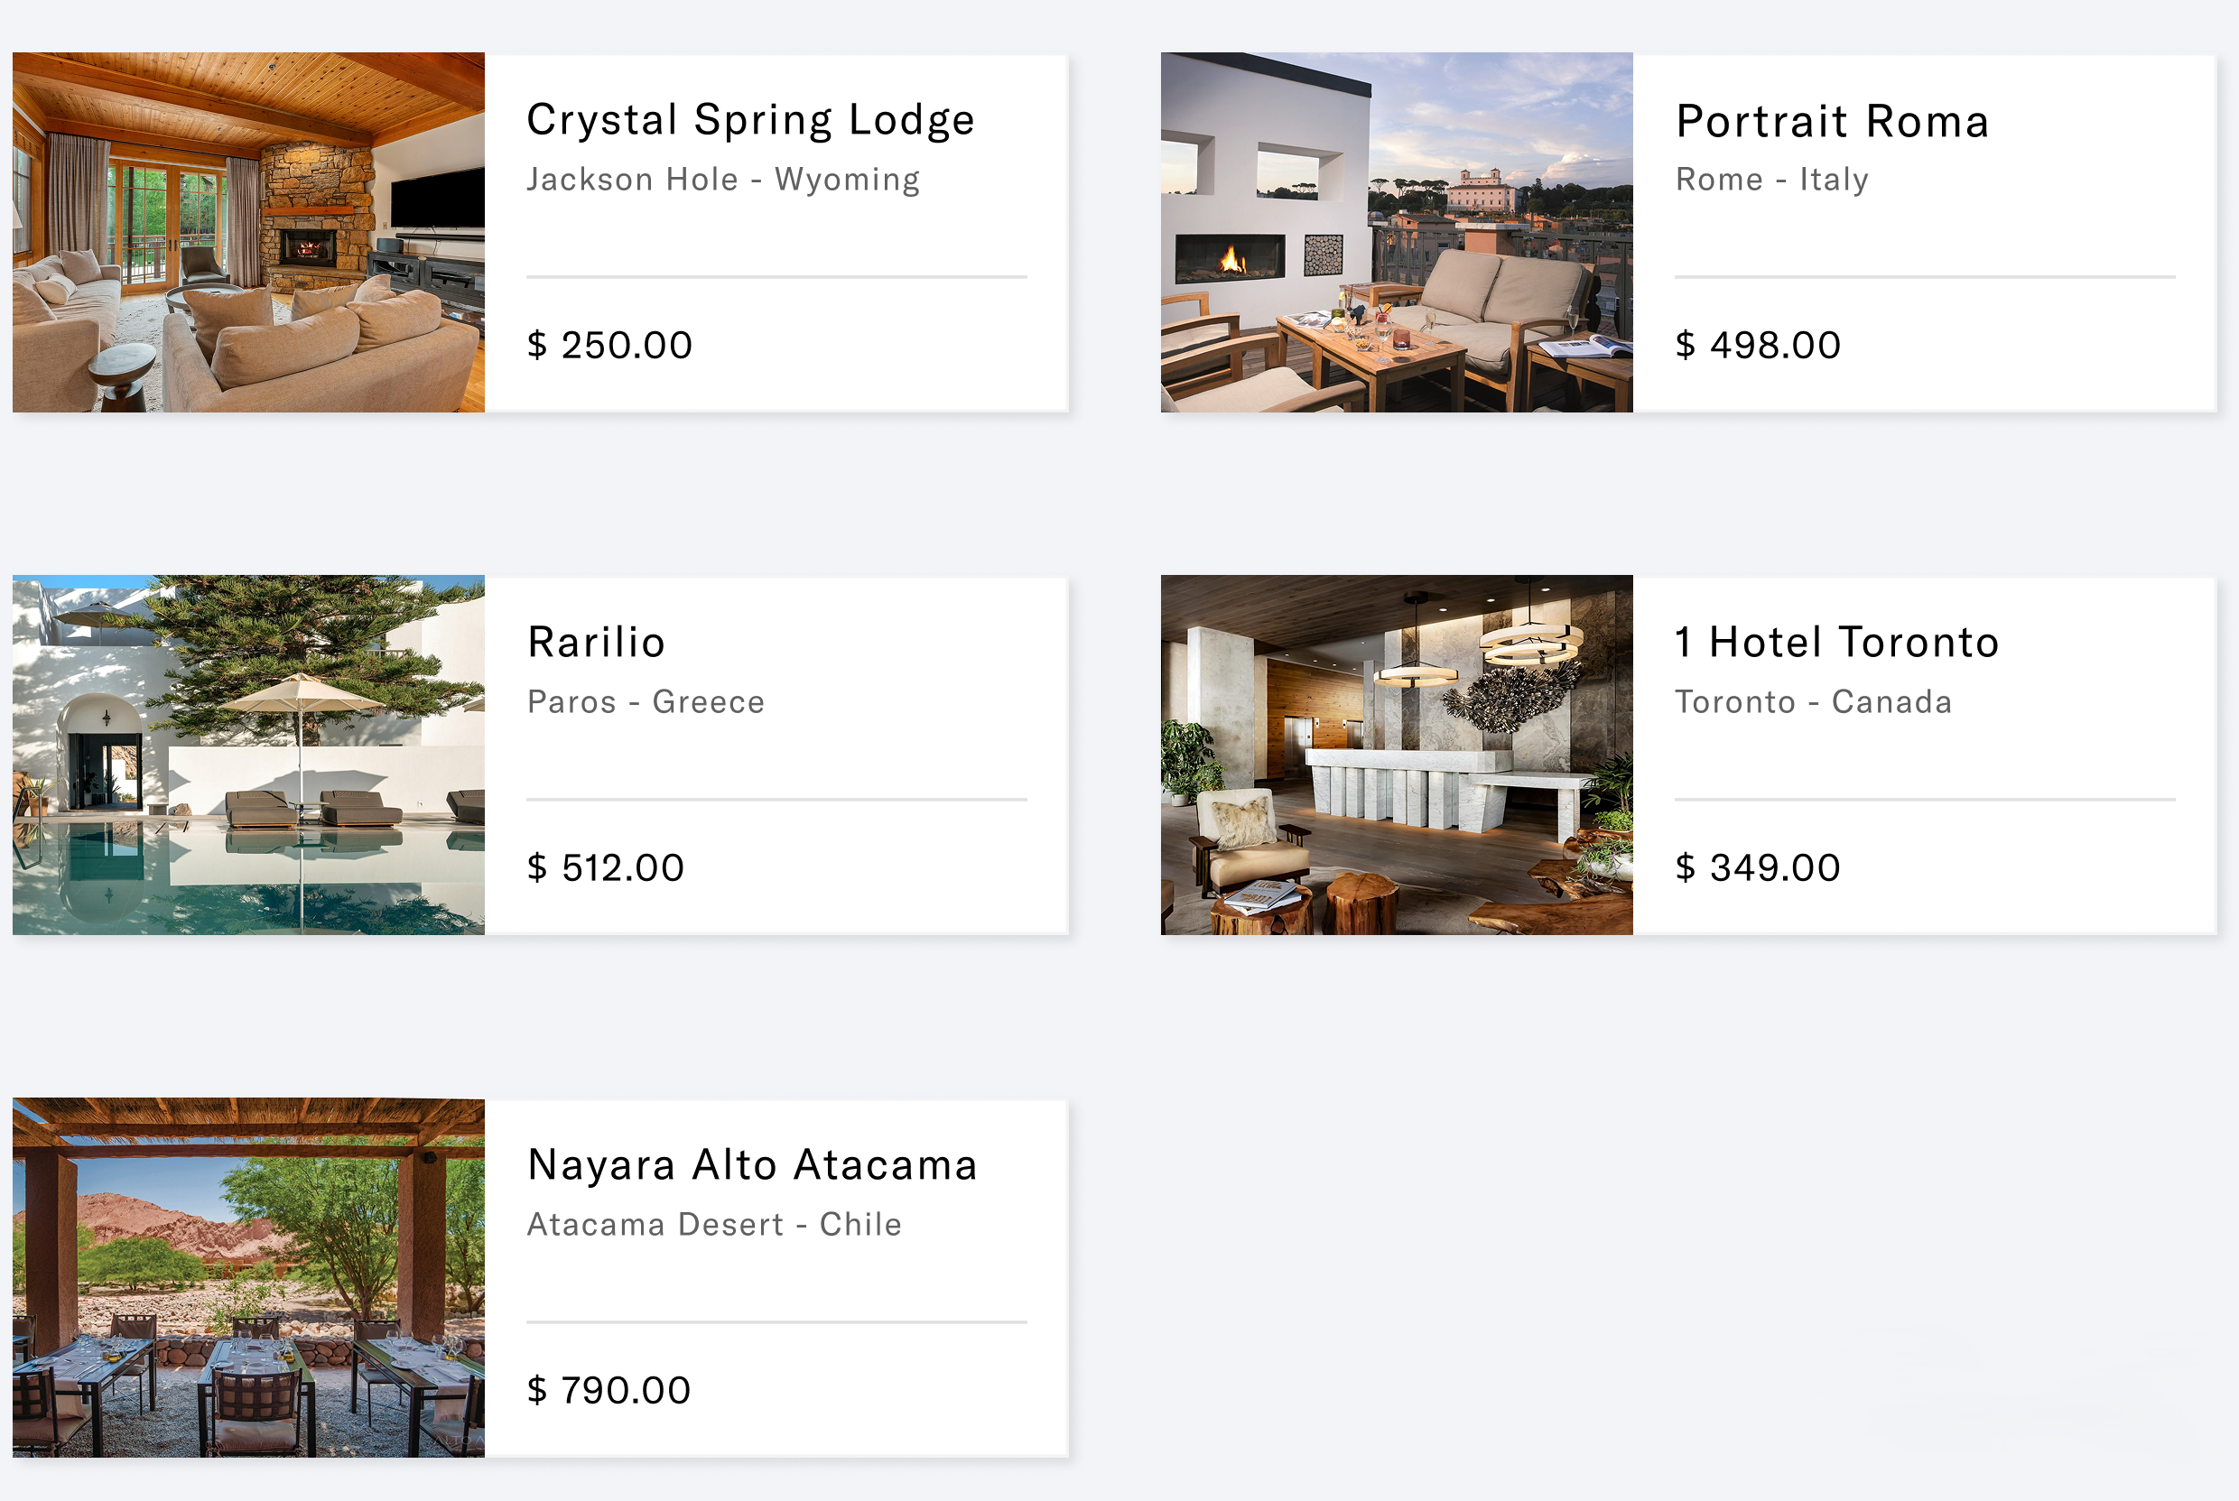Screen dimensions: 2239x1501
Task: Select the Rome - Italy location text
Action: coord(1771,179)
